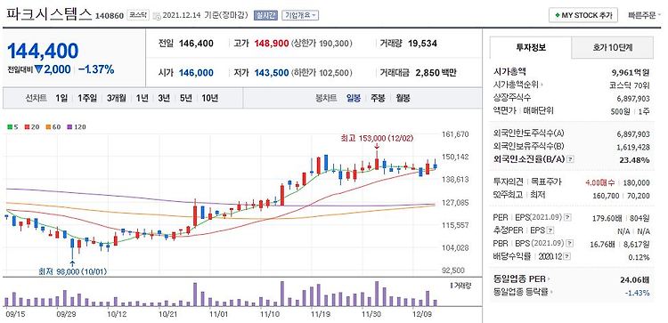
Task: Click the 실시간 badge button
Action: tap(265, 16)
